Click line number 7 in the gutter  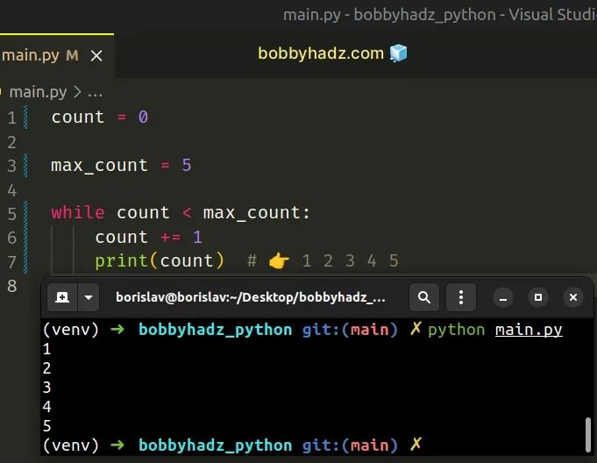point(11,262)
